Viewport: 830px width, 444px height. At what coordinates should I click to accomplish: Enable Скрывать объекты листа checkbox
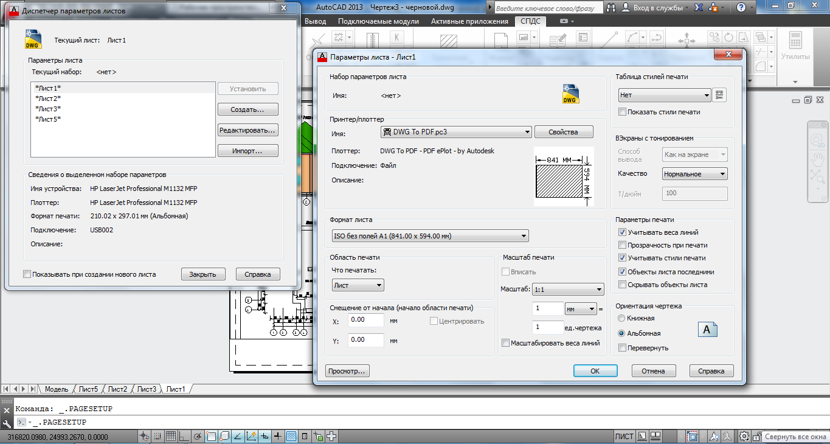point(622,285)
